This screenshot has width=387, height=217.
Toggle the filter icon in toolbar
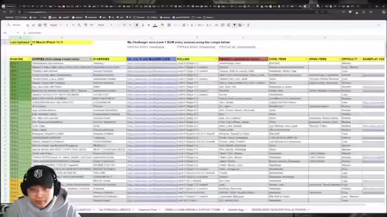point(235,25)
